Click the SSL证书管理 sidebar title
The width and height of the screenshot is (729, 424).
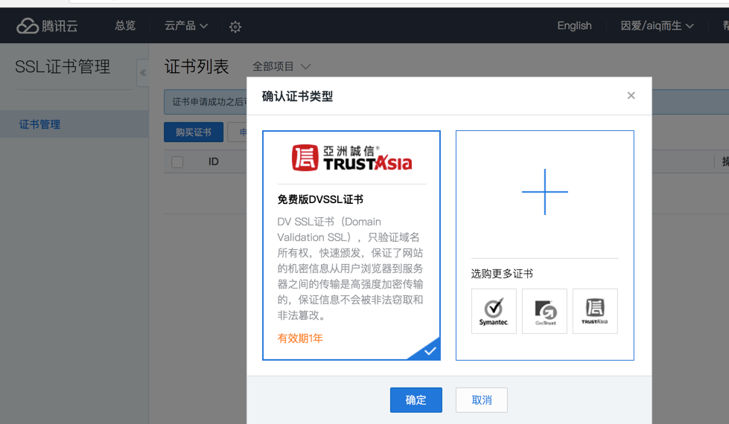coord(63,67)
